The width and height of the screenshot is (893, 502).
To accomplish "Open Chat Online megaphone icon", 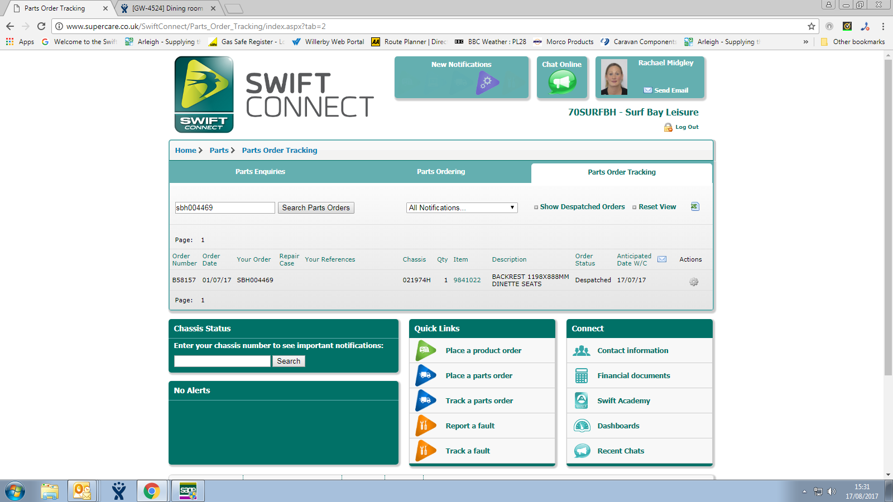I will click(x=562, y=83).
